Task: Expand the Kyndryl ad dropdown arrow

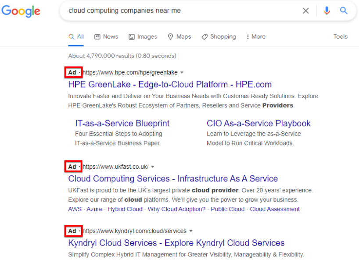Action: pyautogui.click(x=190, y=231)
